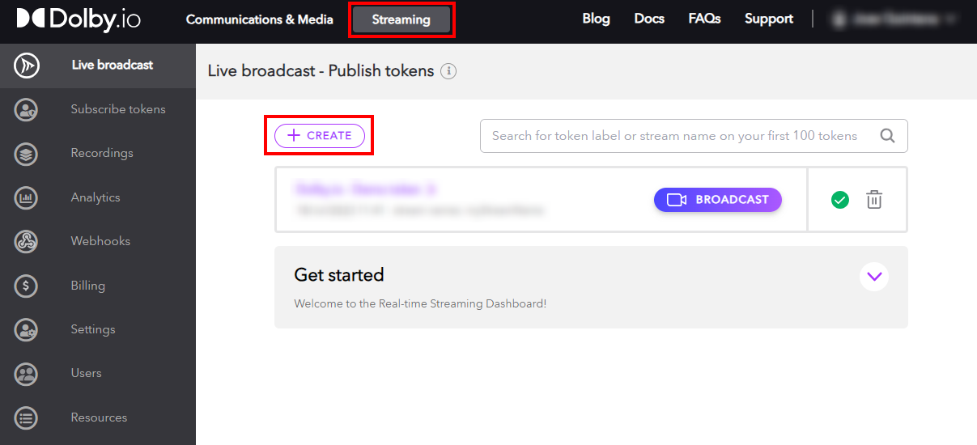Open the Resources list icon

tap(27, 417)
